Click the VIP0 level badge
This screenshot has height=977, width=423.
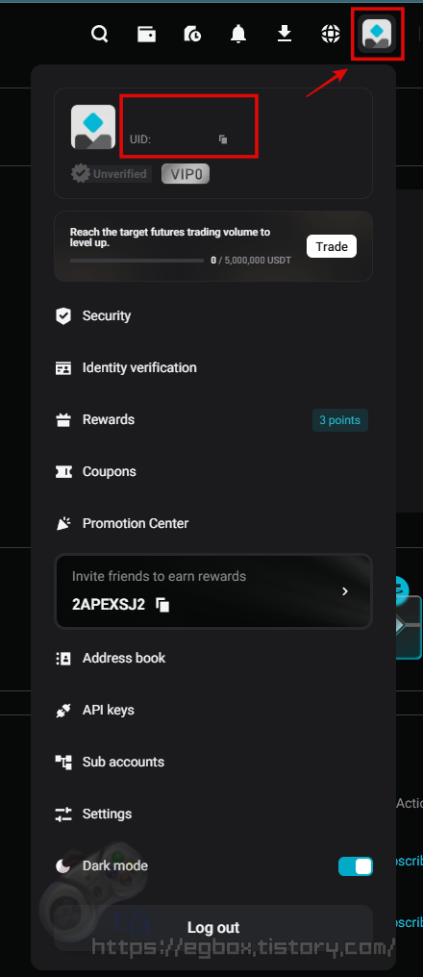pos(186,174)
